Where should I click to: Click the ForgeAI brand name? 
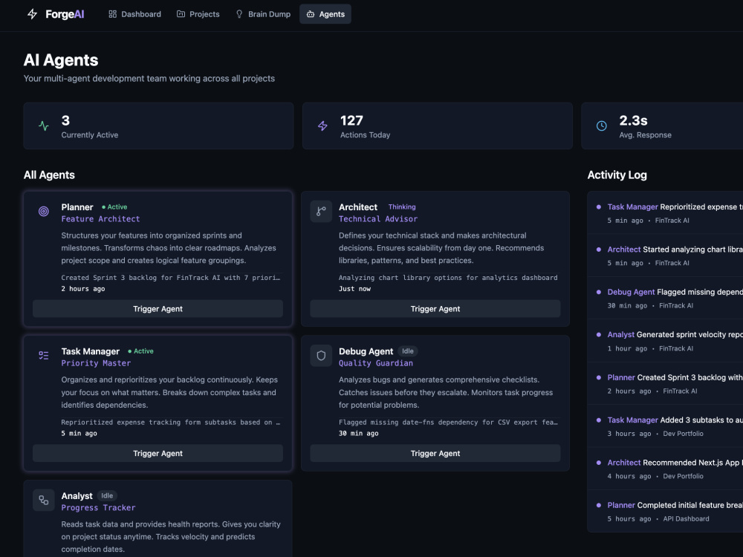tap(65, 14)
